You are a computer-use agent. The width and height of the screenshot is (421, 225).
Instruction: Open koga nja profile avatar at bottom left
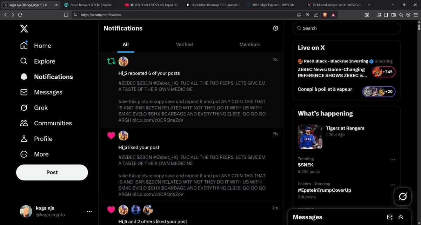26,211
